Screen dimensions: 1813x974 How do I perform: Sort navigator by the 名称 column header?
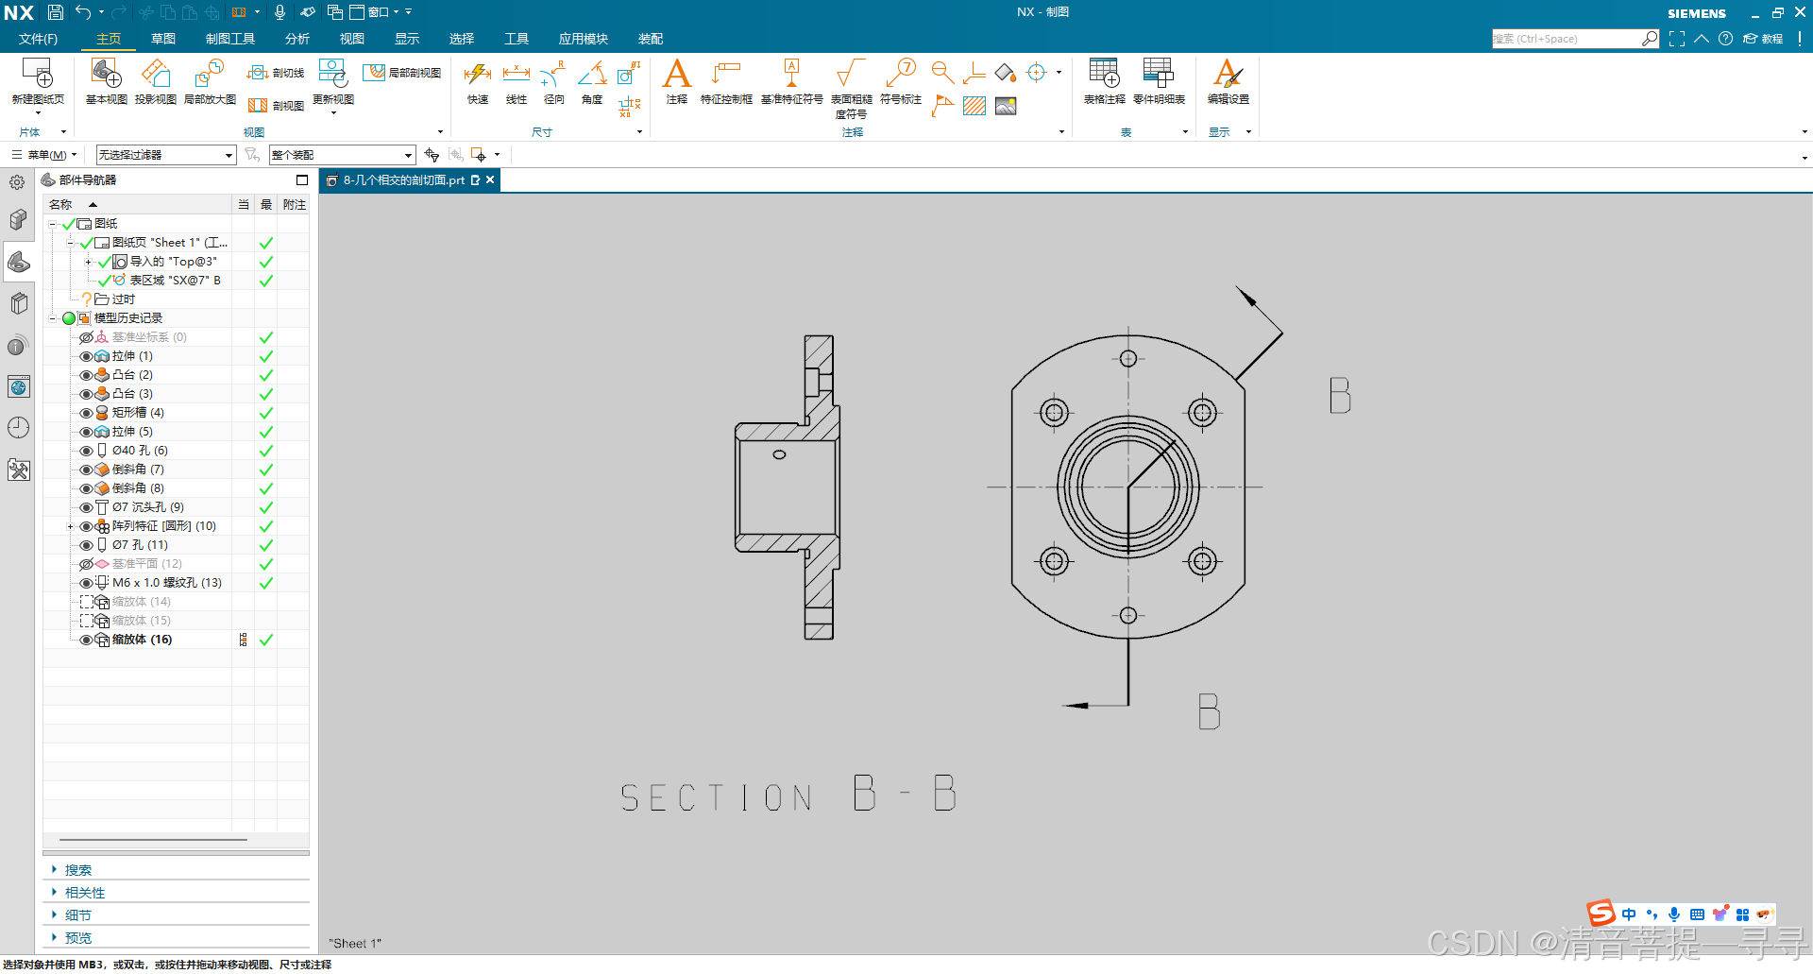(x=137, y=205)
